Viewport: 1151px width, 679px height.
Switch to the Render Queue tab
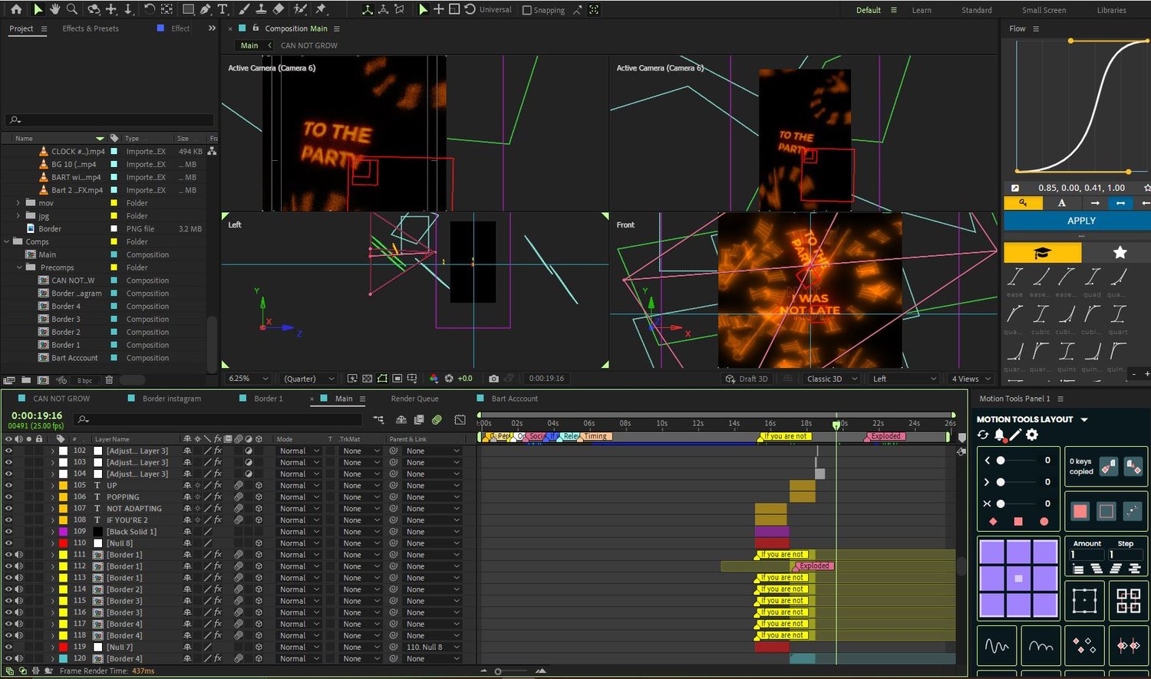click(414, 399)
